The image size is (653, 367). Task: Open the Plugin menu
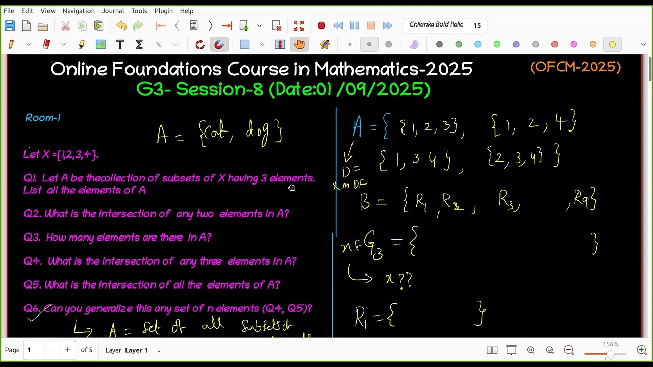coord(164,11)
